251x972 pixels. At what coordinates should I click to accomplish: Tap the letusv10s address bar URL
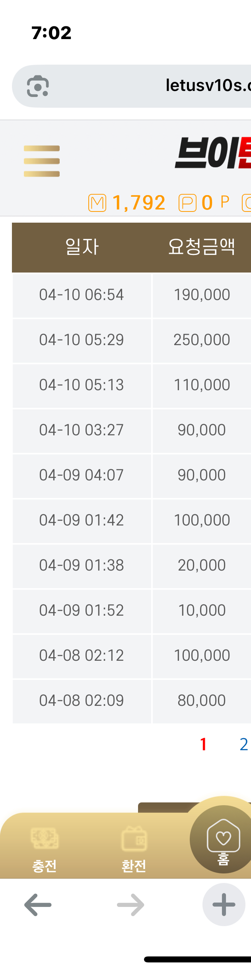point(208,85)
